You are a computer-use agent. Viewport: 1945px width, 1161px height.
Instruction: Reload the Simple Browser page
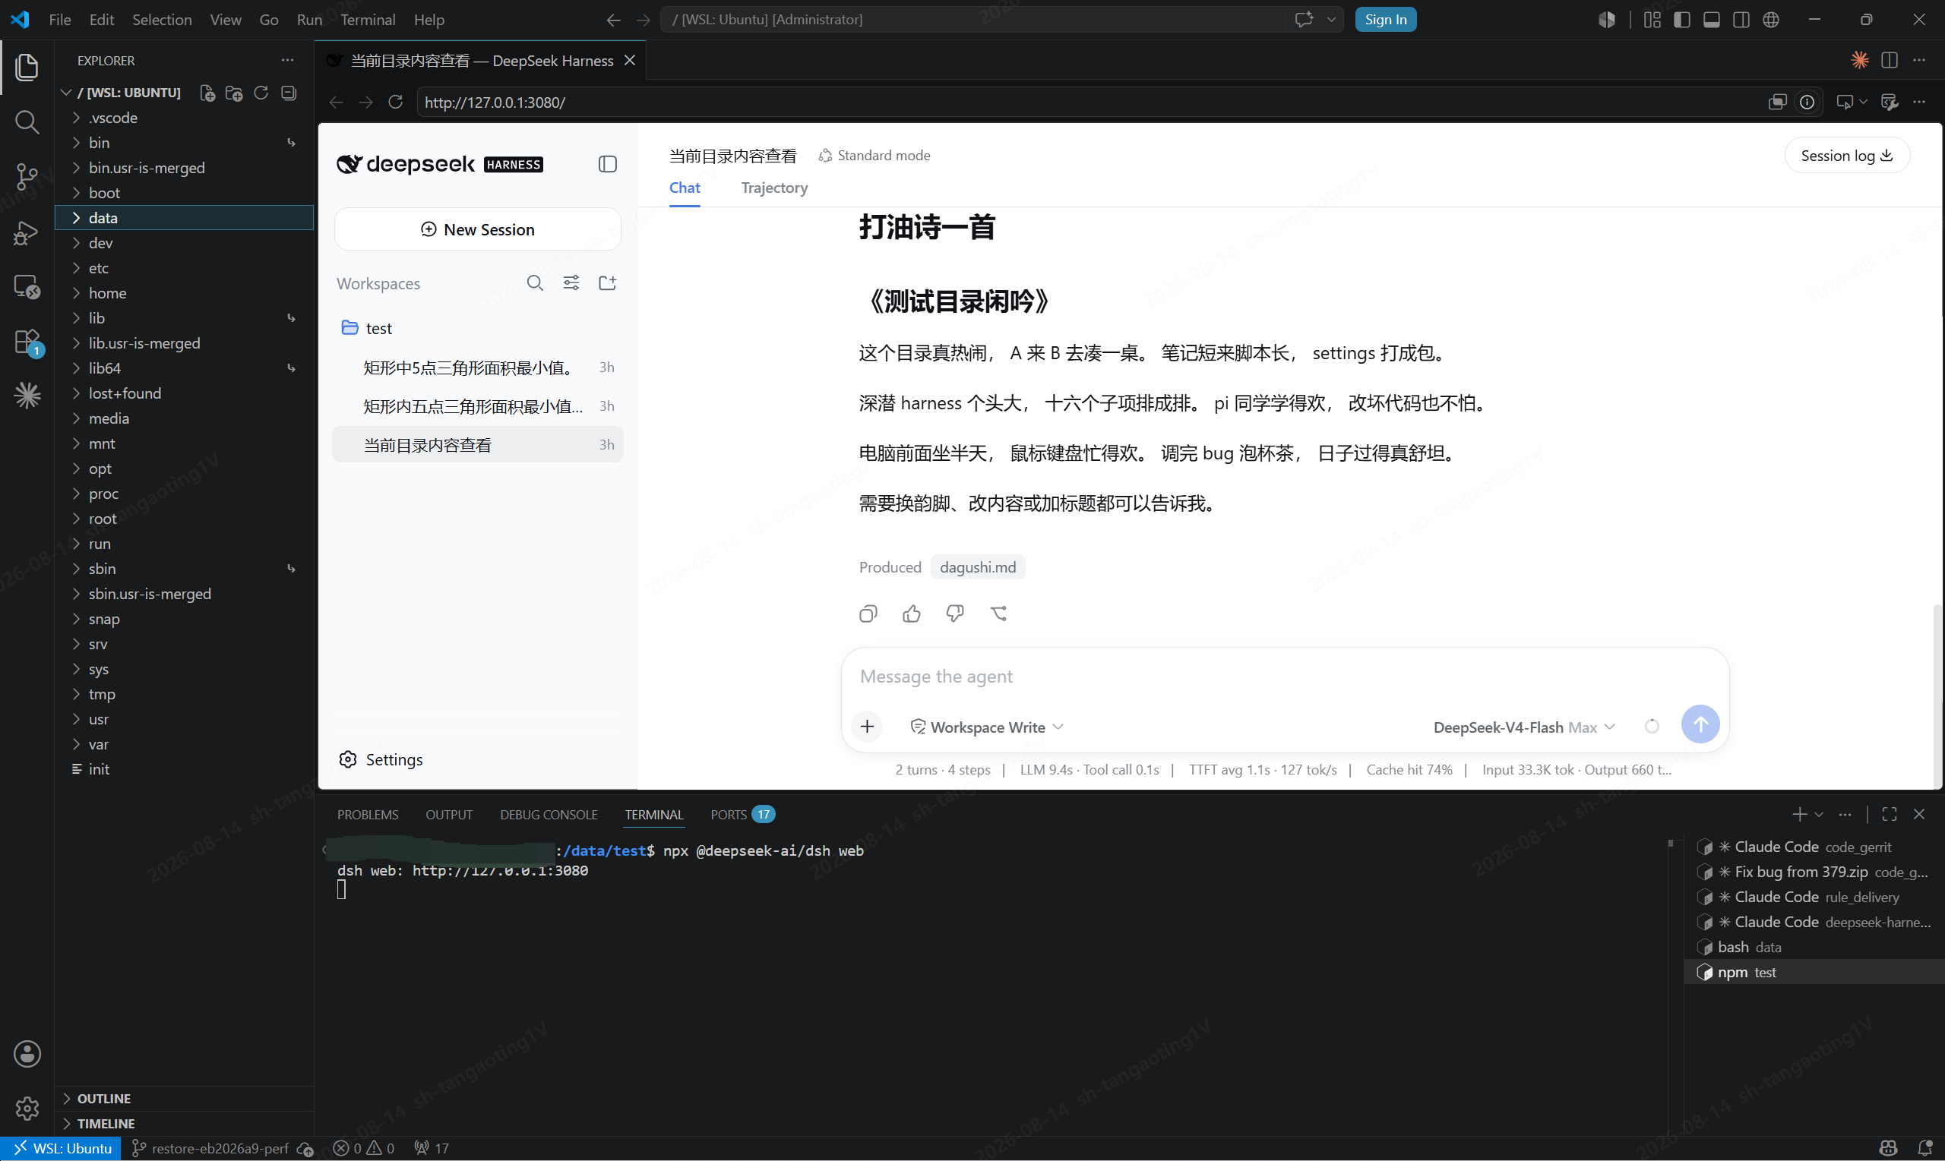(395, 103)
